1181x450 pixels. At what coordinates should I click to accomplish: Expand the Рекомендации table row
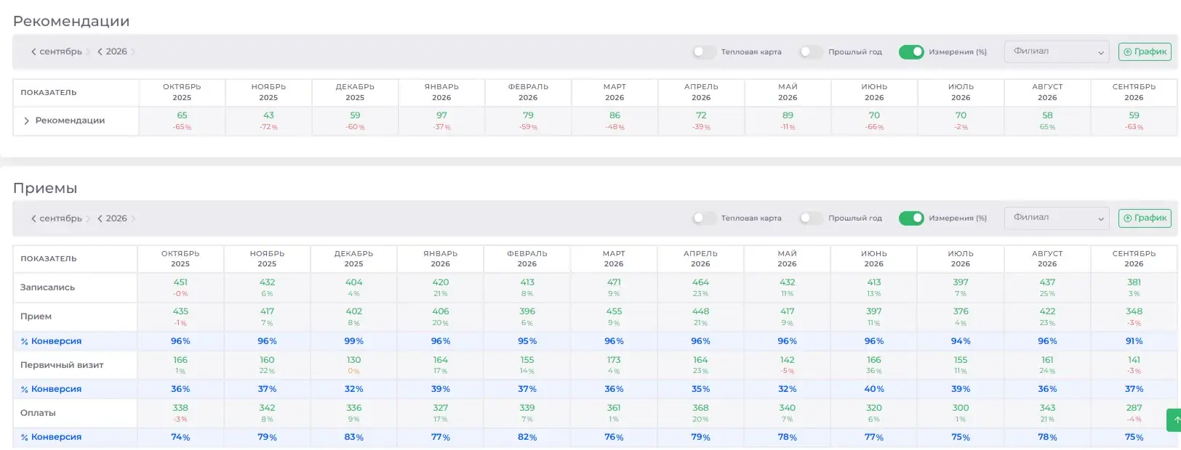coord(26,121)
